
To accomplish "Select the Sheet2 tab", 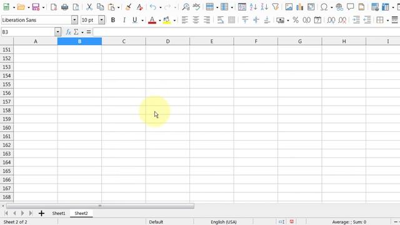I will pyautogui.click(x=81, y=213).
